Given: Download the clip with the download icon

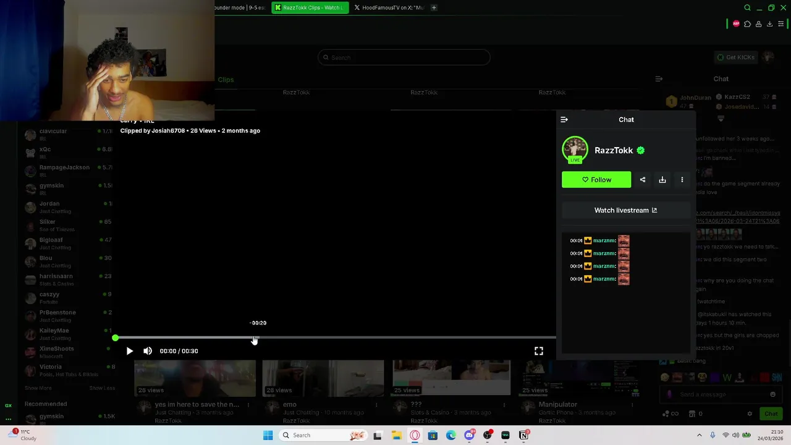Looking at the screenshot, I should (662, 180).
